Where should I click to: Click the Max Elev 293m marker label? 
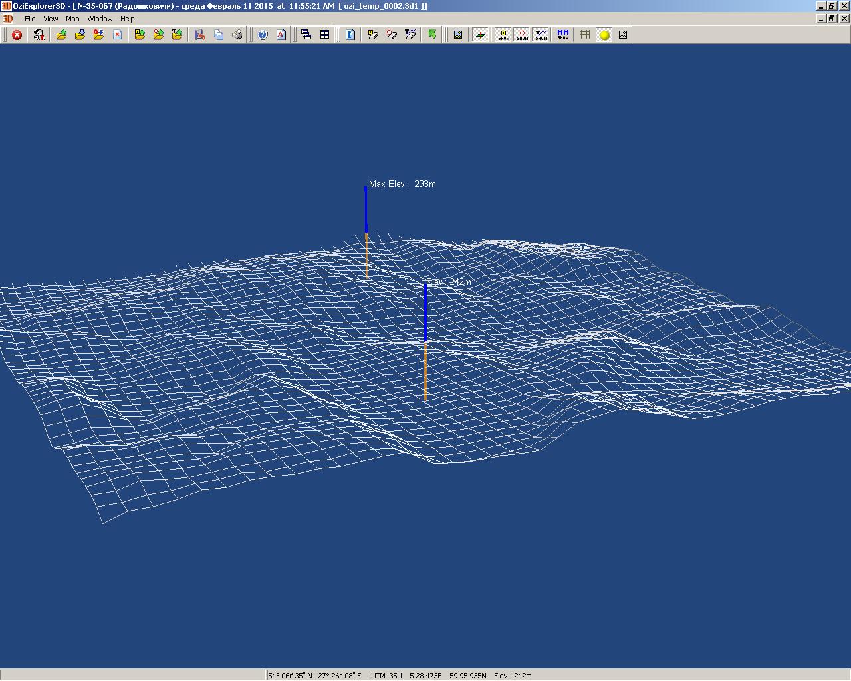tap(402, 184)
